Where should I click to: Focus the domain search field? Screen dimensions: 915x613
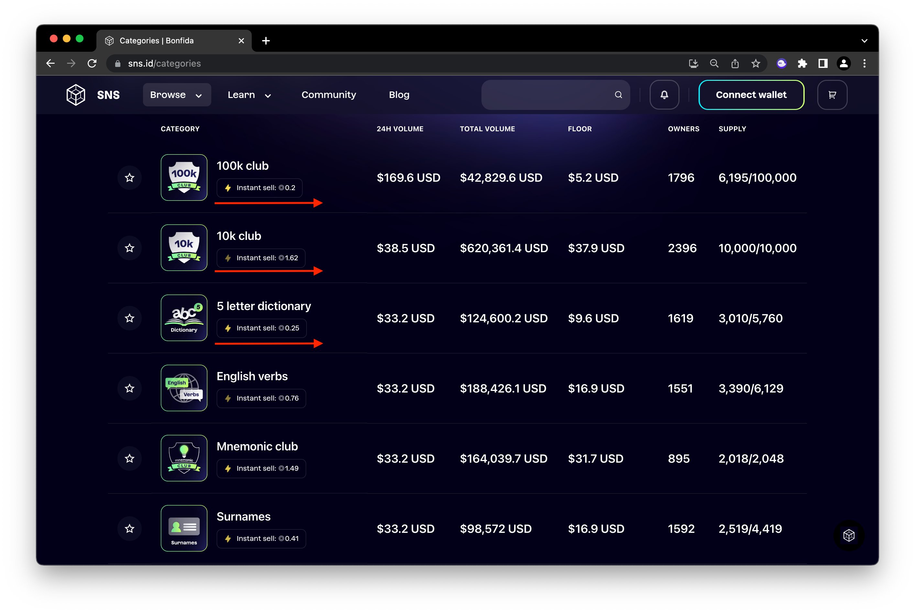(x=548, y=95)
